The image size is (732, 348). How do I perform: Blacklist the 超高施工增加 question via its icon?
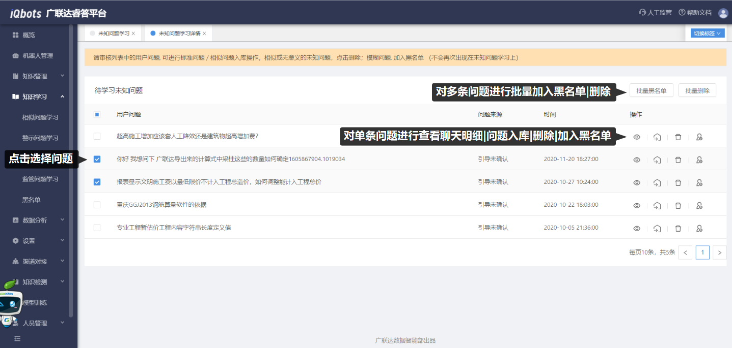699,137
